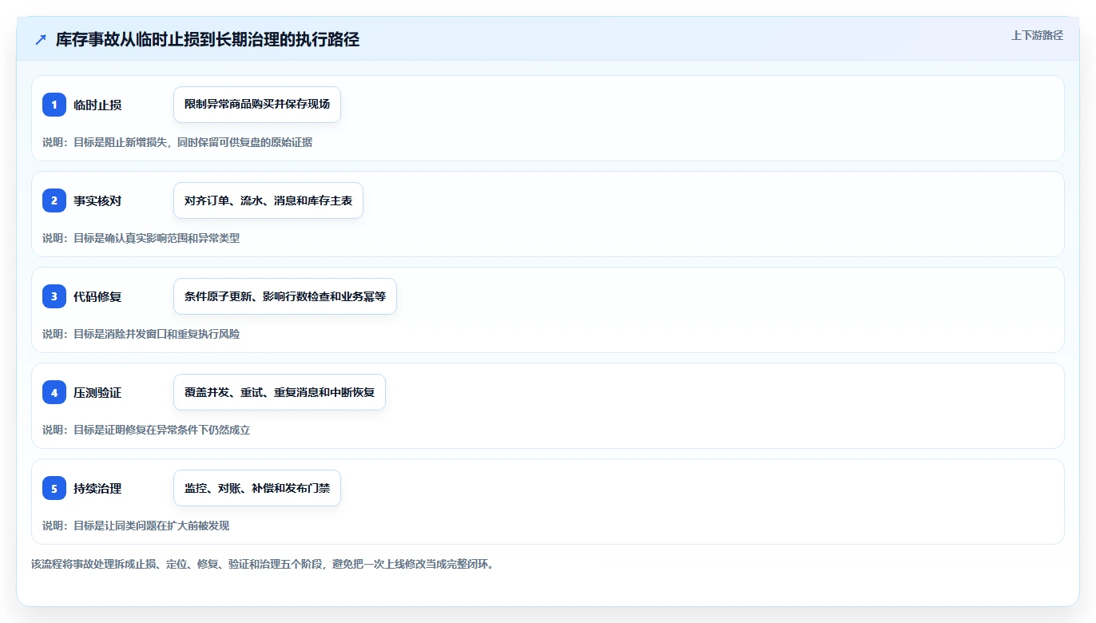
Task: Click the step 2 number badge
Action: coord(54,200)
